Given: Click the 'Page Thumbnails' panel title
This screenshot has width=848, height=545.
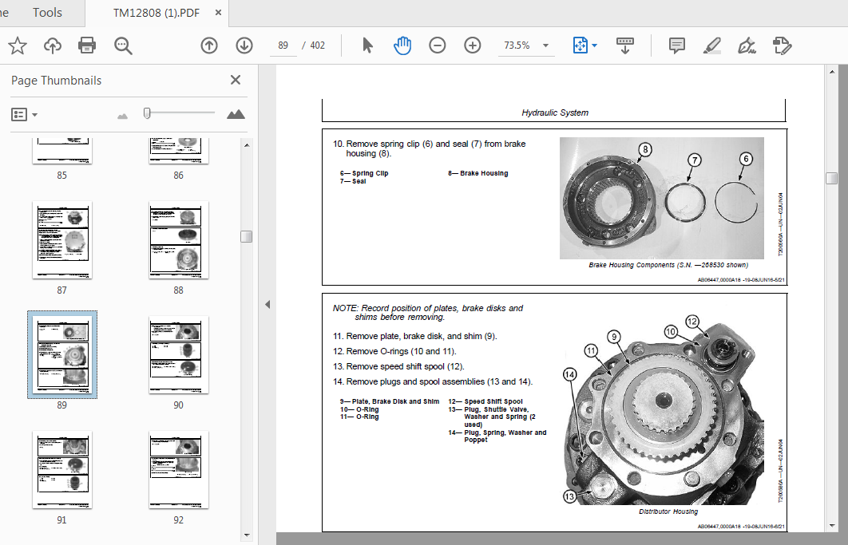Looking at the screenshot, I should point(56,81).
